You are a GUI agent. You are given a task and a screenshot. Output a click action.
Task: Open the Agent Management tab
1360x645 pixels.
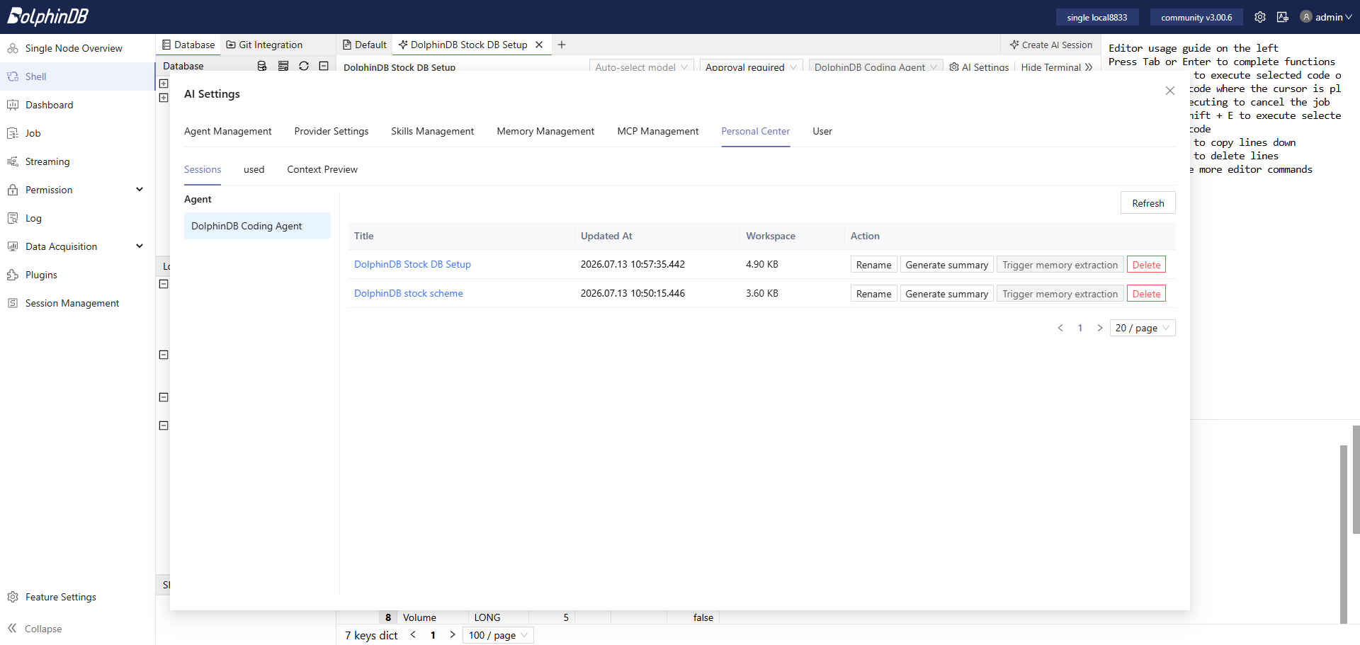228,131
